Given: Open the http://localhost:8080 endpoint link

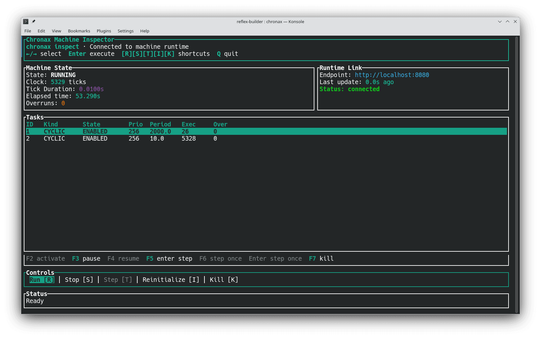Looking at the screenshot, I should pyautogui.click(x=392, y=75).
